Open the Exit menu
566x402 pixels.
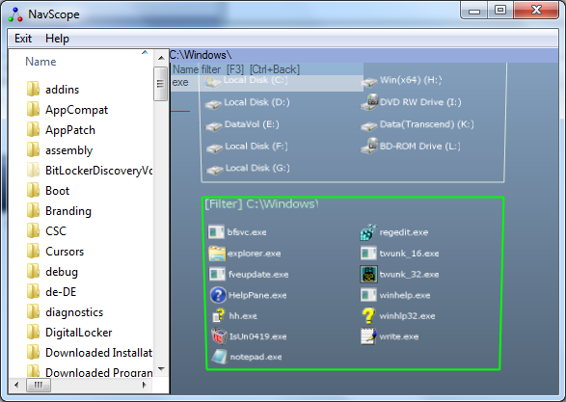23,39
